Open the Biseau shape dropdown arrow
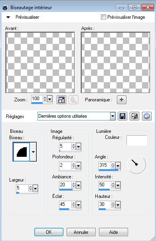Viewport: 156px width, 241px height. [x=33, y=152]
